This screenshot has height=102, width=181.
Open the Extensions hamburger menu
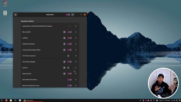coord(73,15)
